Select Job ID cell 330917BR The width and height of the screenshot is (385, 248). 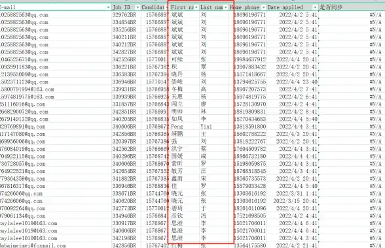[124, 223]
